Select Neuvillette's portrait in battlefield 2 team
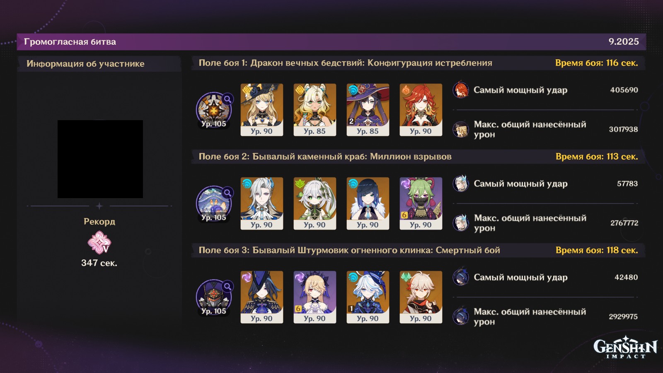The height and width of the screenshot is (373, 663). tap(262, 203)
